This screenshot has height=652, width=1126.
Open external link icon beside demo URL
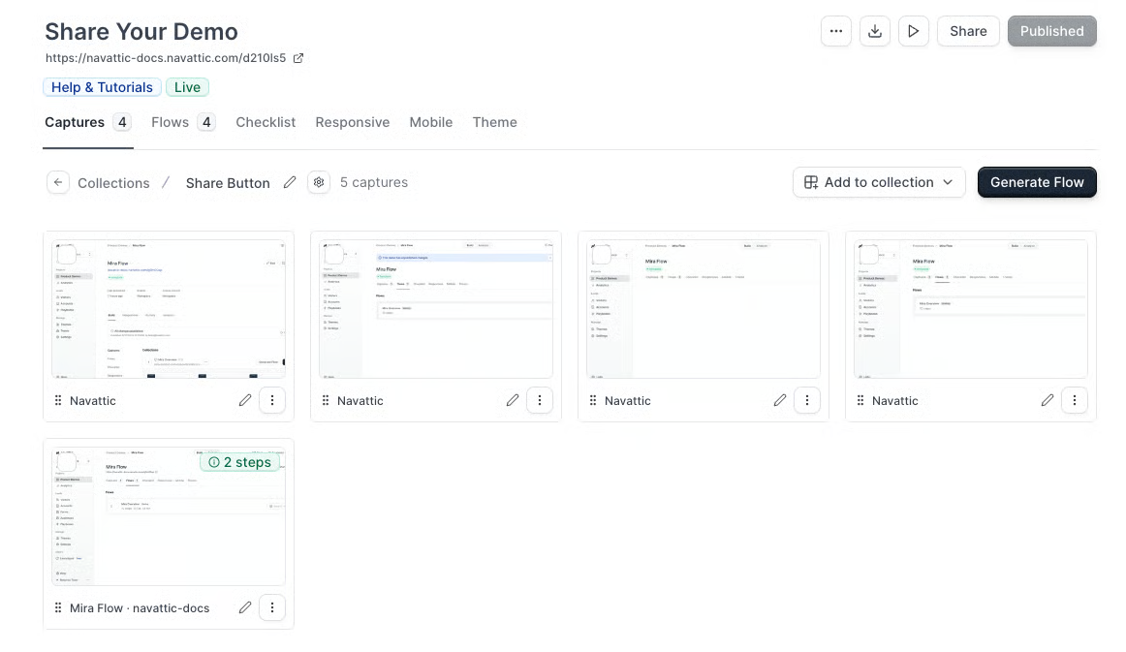tap(298, 58)
